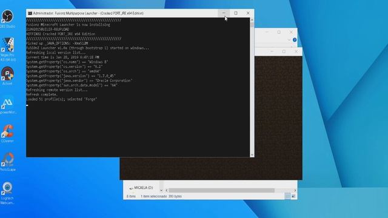388x218 pixels.
Task: Launch ApowerMirror from the desktop
Action: (8, 104)
